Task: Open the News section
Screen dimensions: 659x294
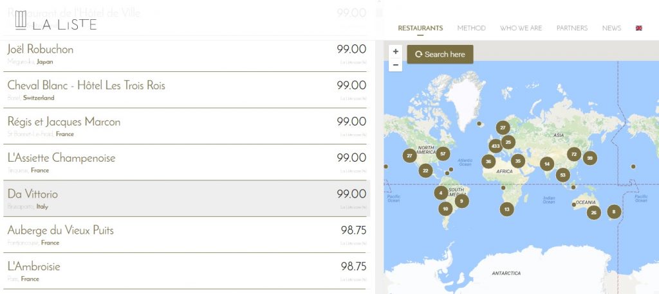Action: click(611, 28)
